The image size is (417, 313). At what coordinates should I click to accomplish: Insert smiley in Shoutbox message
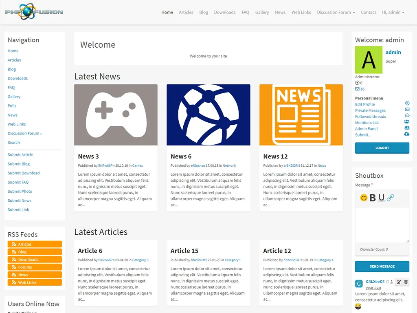pos(364,198)
